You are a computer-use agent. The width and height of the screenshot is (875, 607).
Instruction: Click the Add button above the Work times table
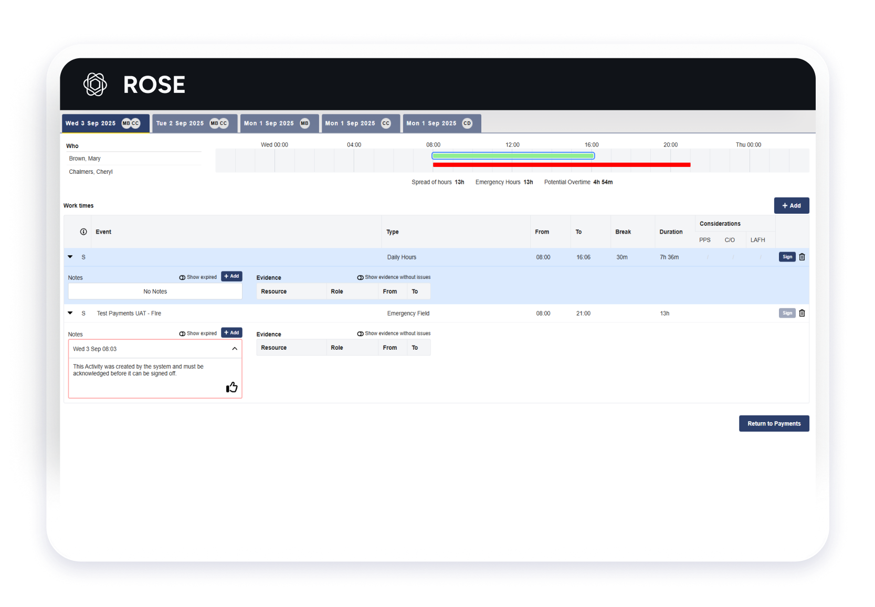tap(791, 205)
